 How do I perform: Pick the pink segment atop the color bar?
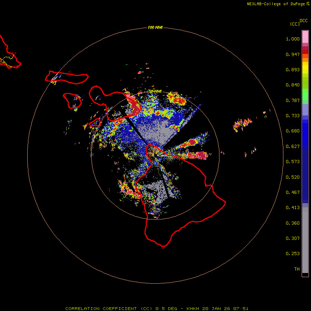(305, 37)
